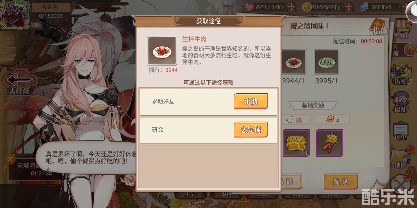Viewport: 417px width, 208px height.
Task: Open the 基础奖励 basic rewards tab
Action: click(x=313, y=105)
